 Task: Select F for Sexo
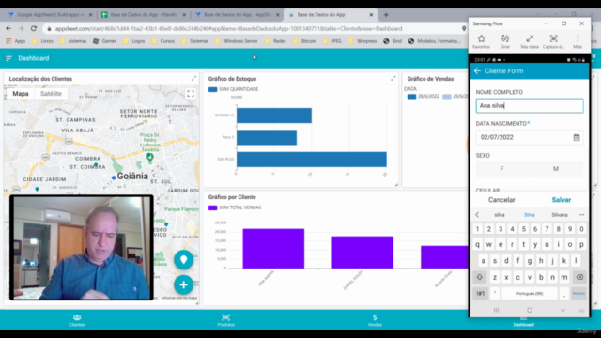click(501, 169)
